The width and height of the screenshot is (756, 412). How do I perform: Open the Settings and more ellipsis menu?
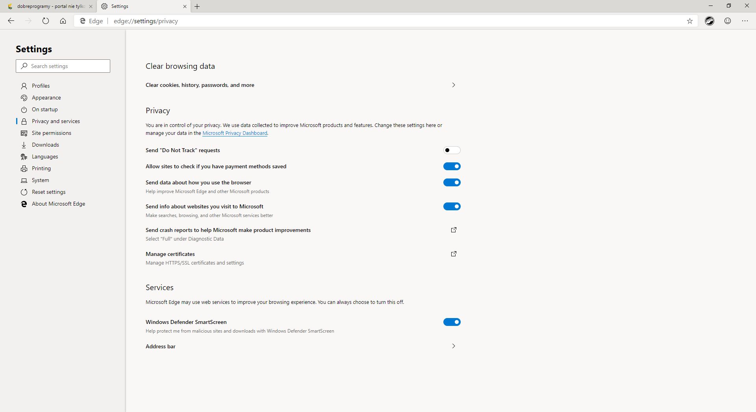(745, 21)
